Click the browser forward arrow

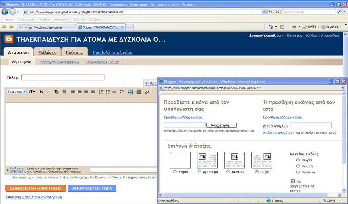coord(12,12)
